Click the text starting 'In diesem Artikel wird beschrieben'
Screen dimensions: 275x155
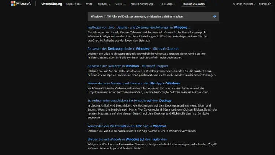click(152, 111)
